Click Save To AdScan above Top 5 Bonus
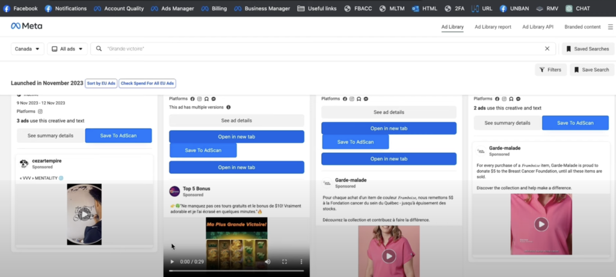616x277 pixels. [x=203, y=150]
